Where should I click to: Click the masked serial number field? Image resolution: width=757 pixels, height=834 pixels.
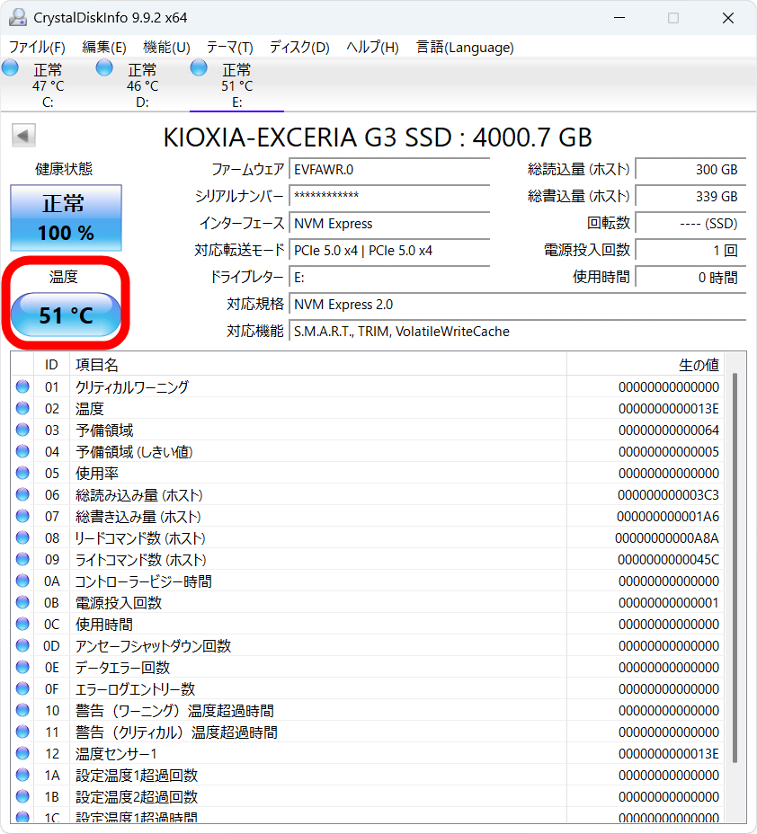pos(389,196)
